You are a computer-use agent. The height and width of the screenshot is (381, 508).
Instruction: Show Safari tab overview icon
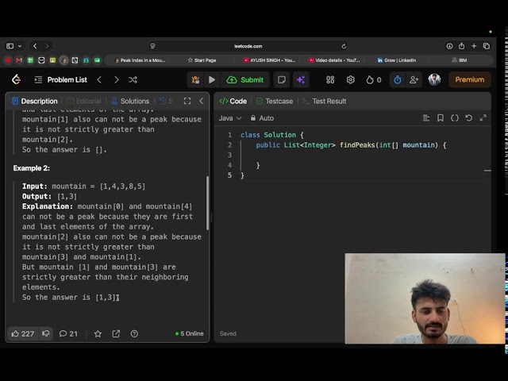point(487,46)
